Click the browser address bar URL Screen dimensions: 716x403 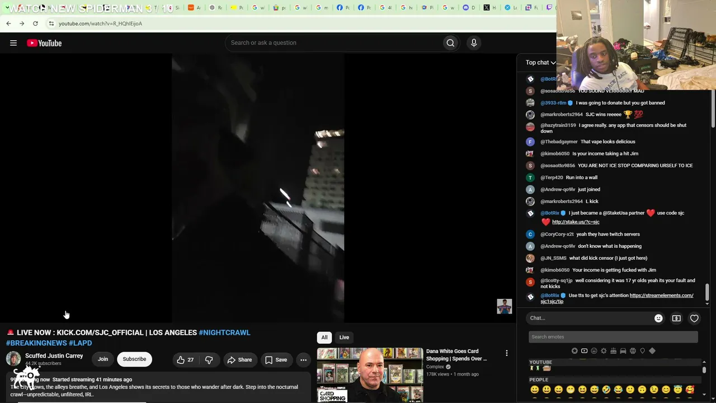(x=100, y=24)
